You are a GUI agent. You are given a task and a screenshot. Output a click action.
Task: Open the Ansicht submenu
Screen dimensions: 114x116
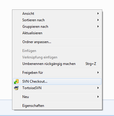tap(57, 14)
